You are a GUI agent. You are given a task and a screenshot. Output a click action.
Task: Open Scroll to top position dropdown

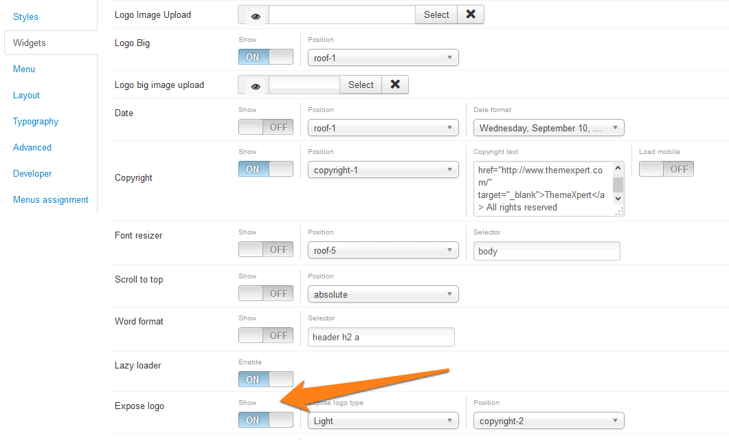(383, 294)
